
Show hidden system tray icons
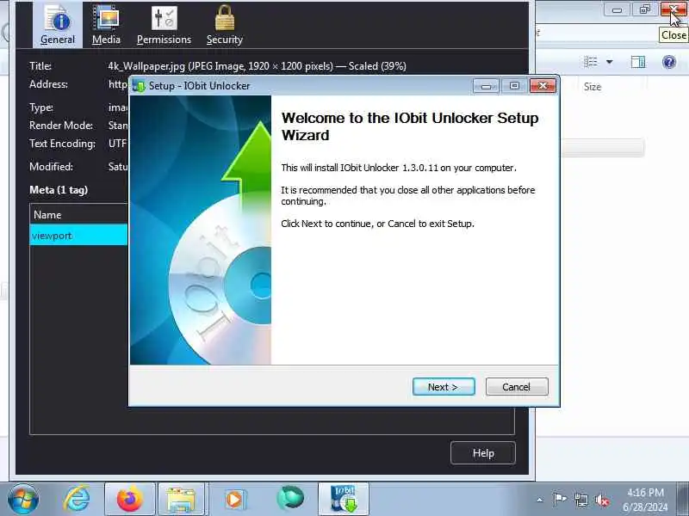[x=540, y=500]
